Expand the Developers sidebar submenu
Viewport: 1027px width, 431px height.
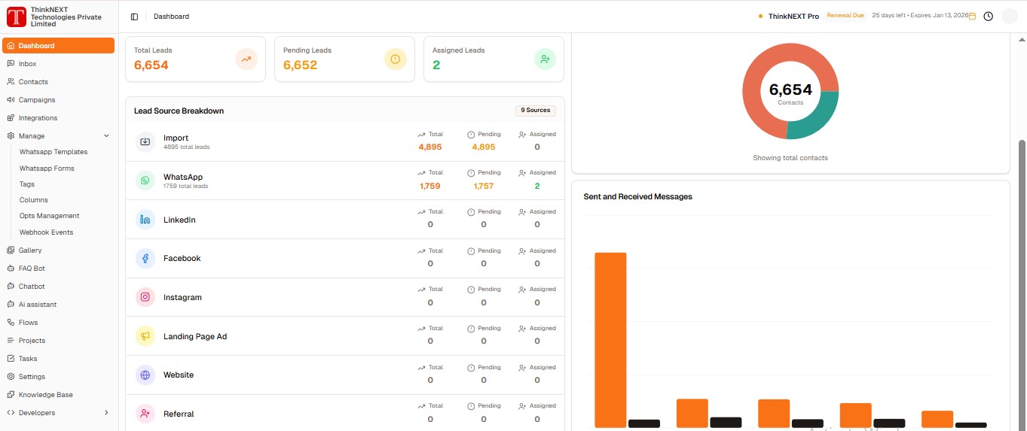(106, 413)
